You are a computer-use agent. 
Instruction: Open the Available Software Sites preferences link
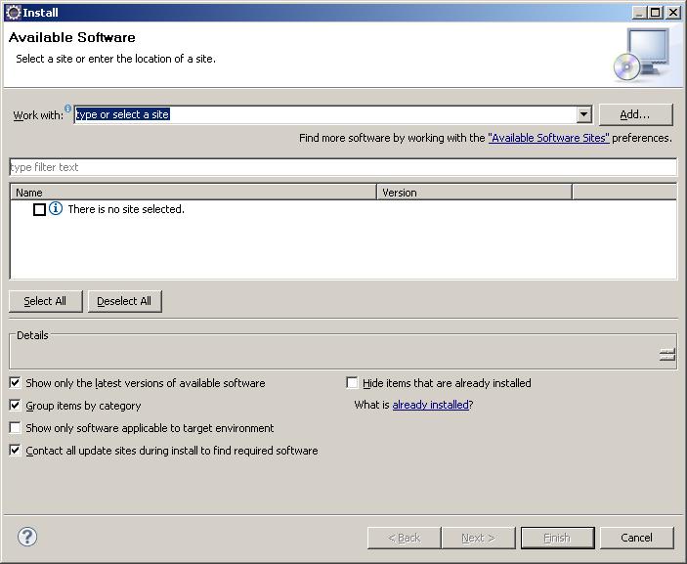[548, 139]
